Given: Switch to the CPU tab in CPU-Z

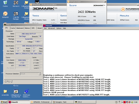Looking at the screenshot, I should [6, 28].
